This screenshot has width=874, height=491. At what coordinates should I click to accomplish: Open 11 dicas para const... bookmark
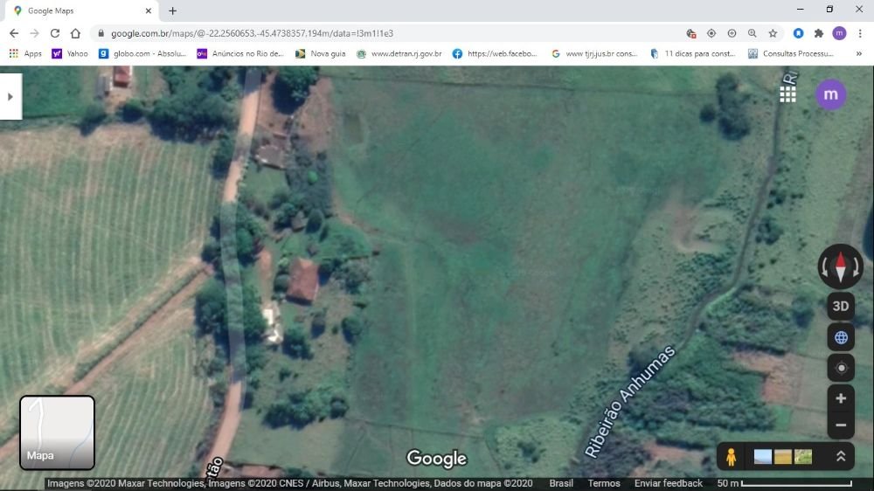coord(693,53)
